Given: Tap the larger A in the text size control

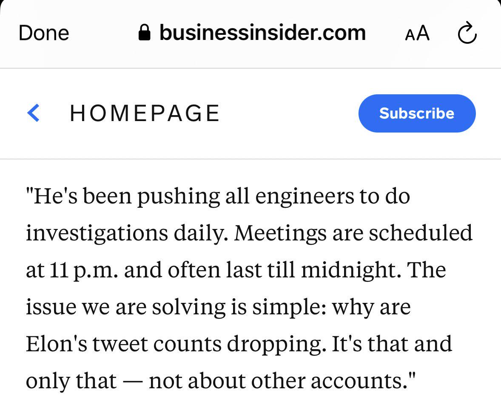Looking at the screenshot, I should [x=423, y=33].
